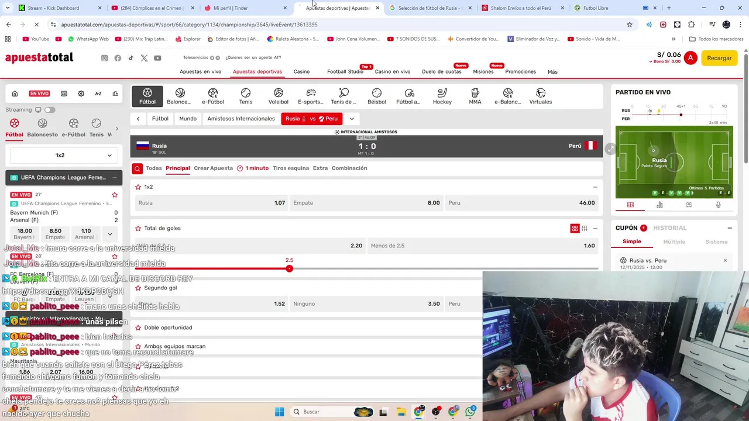
Task: Favorite Ambos equipos marcan star
Action: (x=138, y=347)
